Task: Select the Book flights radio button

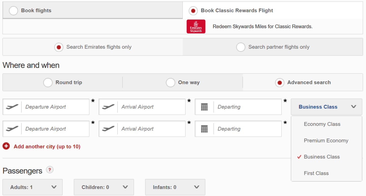Action: point(13,11)
